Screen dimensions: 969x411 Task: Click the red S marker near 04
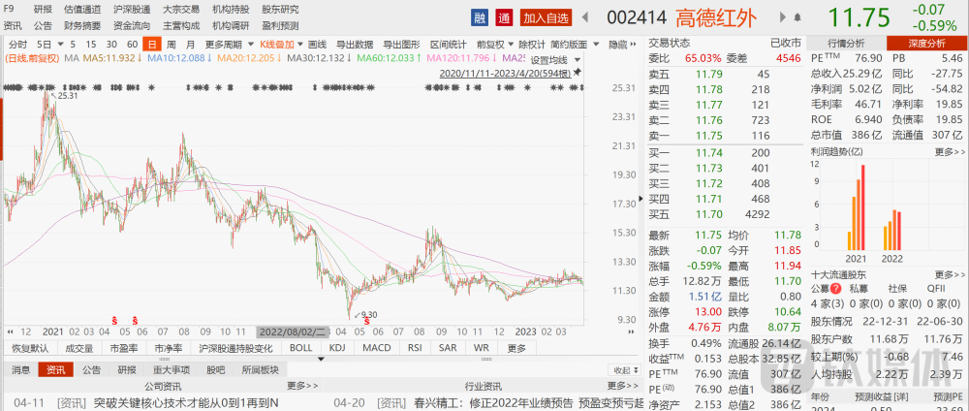coord(114,320)
